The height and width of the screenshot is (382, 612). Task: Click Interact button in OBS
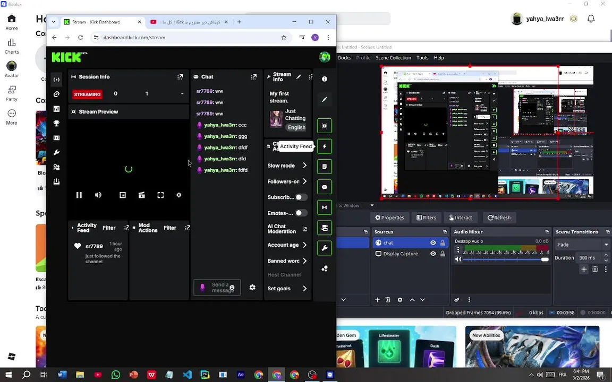tap(461, 218)
